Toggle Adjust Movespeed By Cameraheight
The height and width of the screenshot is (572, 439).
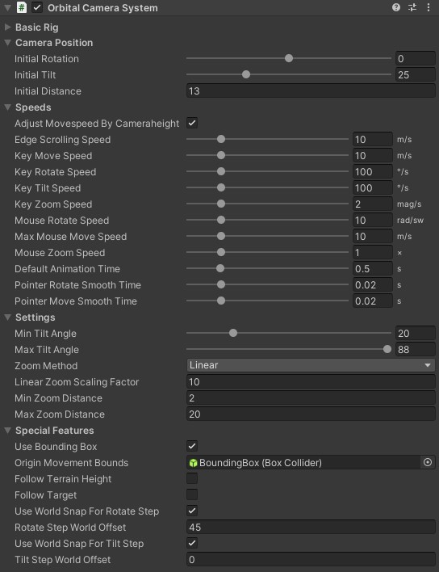(x=192, y=123)
